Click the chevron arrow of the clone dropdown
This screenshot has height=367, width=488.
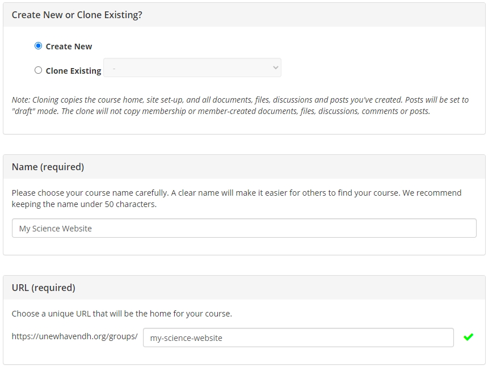(x=275, y=68)
